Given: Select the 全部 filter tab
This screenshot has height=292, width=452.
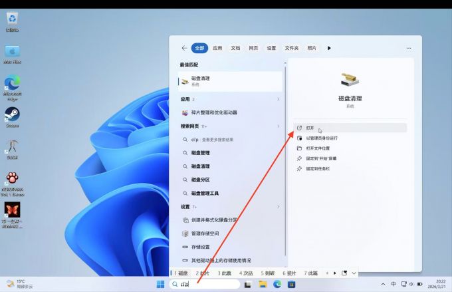Looking at the screenshot, I should pyautogui.click(x=199, y=48).
